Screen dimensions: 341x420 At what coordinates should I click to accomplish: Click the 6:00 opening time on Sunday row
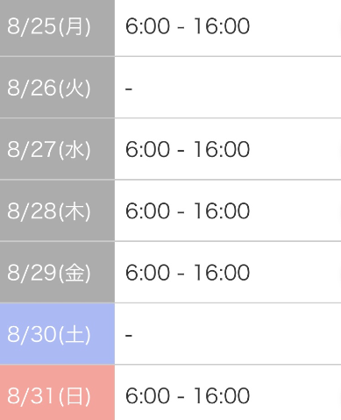pyautogui.click(x=147, y=395)
